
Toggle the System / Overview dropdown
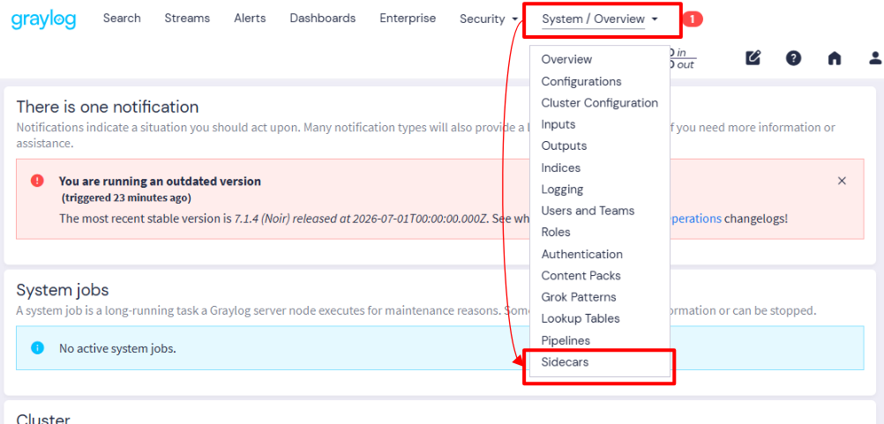click(600, 19)
